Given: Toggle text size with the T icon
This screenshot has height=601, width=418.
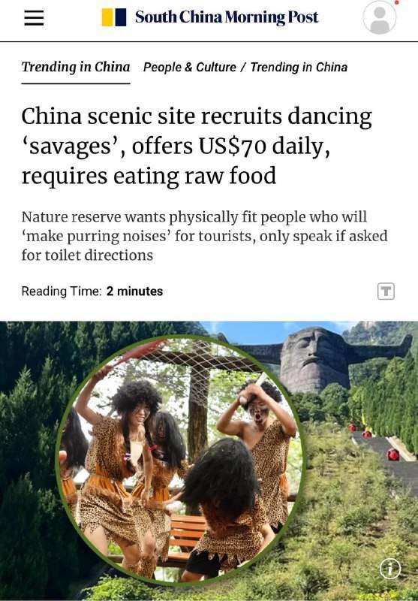Looking at the screenshot, I should (x=386, y=291).
